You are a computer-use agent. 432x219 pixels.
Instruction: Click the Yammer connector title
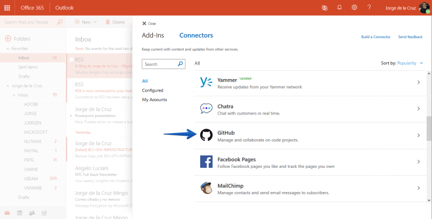point(227,80)
